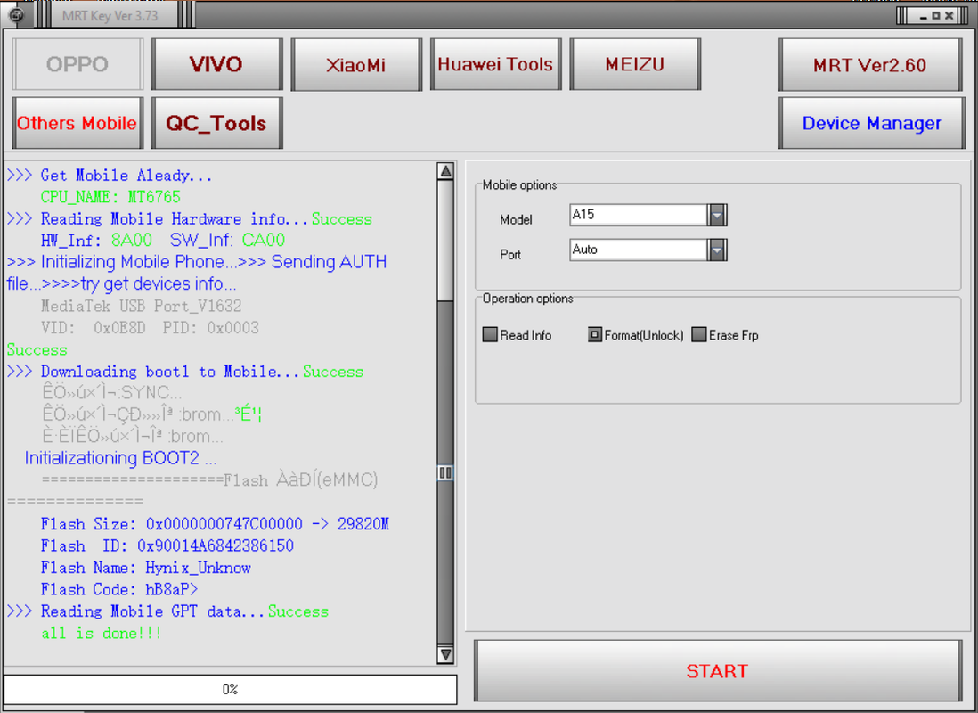Expand the Port dropdown arrow
The image size is (978, 713).
[717, 250]
